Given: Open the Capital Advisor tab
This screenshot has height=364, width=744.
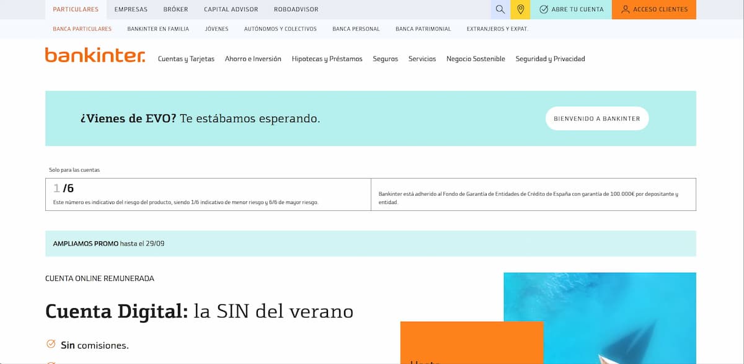Looking at the screenshot, I should point(231,9).
